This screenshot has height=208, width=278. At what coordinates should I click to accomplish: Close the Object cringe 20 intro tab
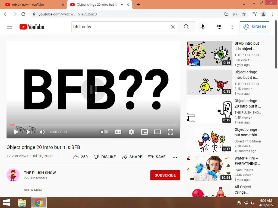[x=128, y=5]
